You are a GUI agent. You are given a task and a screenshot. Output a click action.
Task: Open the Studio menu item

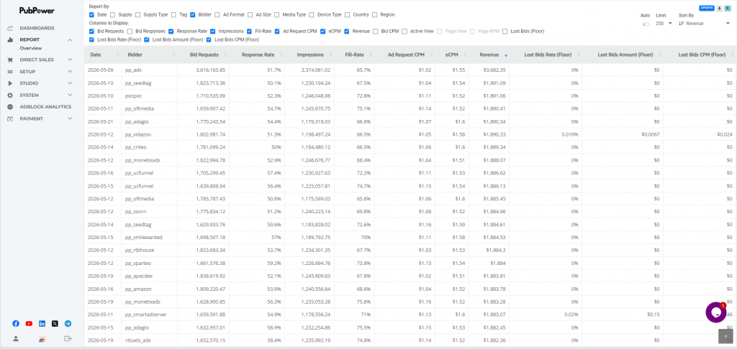(29, 83)
